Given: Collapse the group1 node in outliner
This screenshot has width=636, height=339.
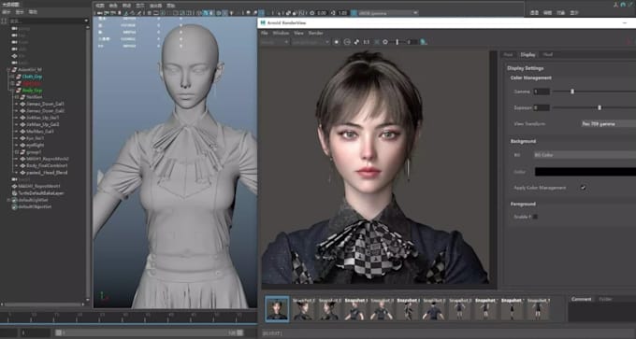Looking at the screenshot, I should coord(17,152).
